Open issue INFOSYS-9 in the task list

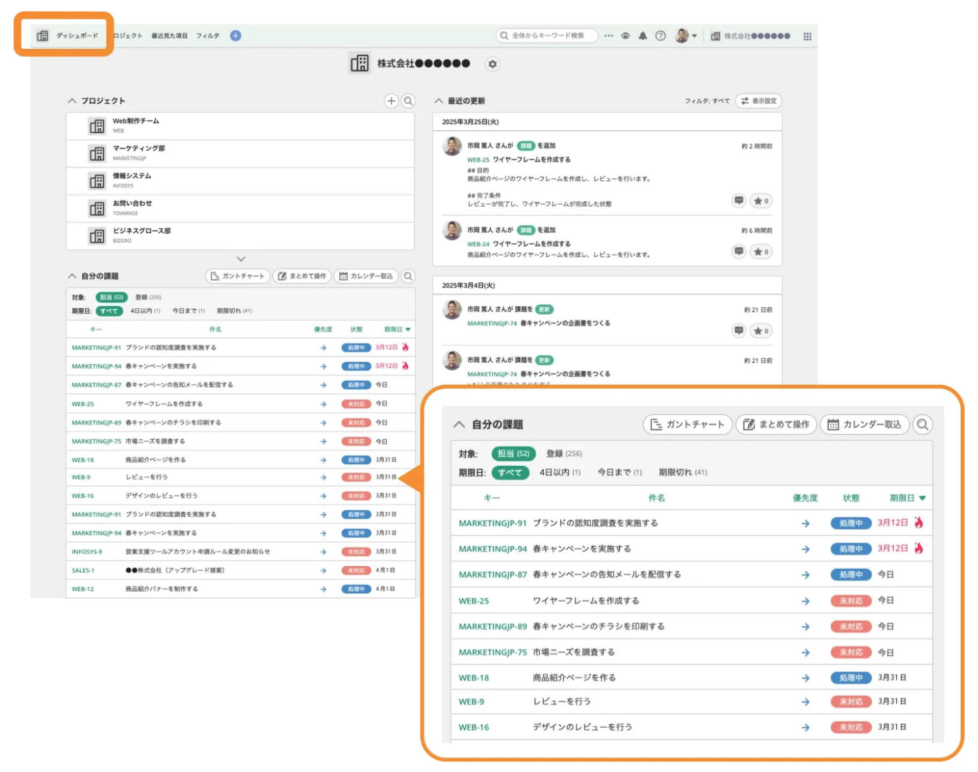pos(87,552)
